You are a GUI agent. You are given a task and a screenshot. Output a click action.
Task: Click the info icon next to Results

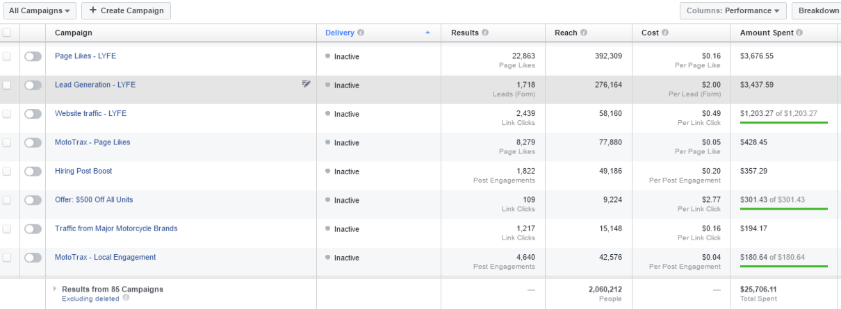pyautogui.click(x=484, y=33)
